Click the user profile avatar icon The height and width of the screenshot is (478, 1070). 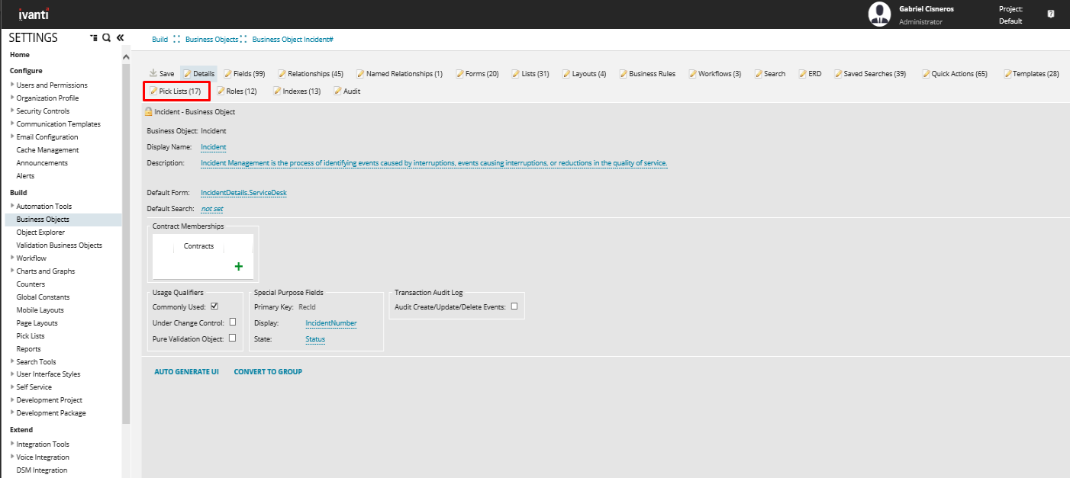pyautogui.click(x=880, y=14)
